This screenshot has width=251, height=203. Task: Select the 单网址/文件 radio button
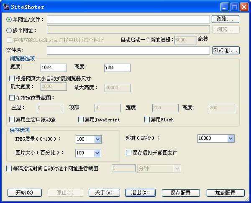pos(9,19)
